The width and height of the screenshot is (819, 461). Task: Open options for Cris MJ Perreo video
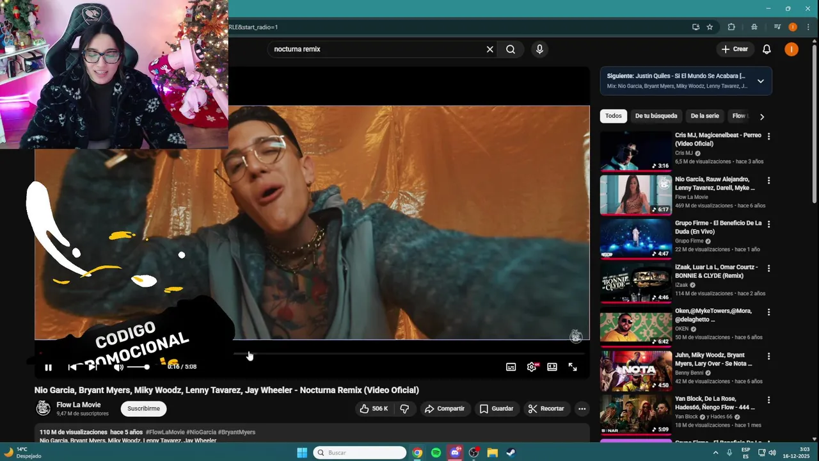coord(768,136)
